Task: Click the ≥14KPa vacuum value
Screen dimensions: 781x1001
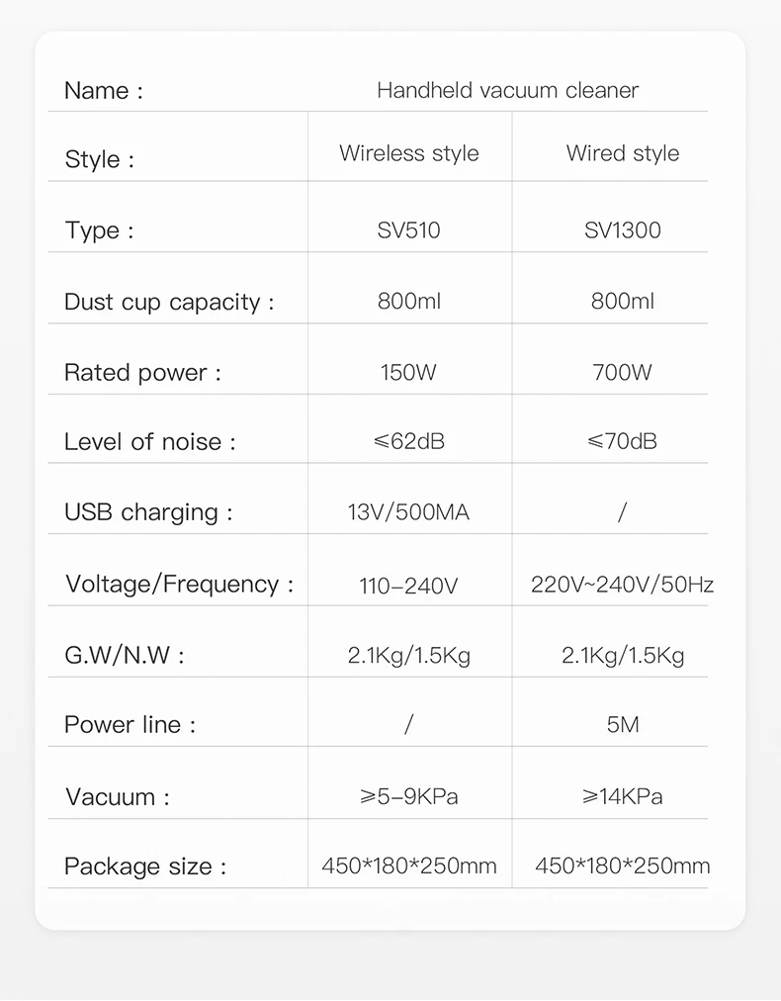Action: pyautogui.click(x=622, y=796)
